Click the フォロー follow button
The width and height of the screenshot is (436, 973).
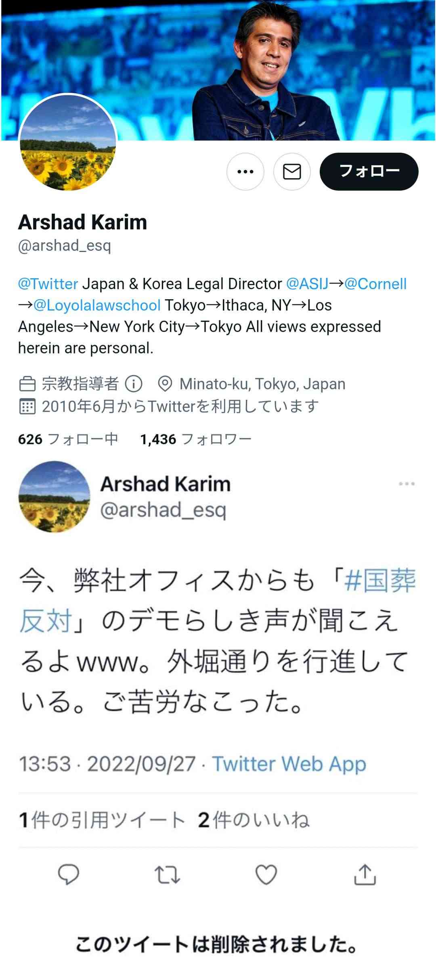pos(369,172)
